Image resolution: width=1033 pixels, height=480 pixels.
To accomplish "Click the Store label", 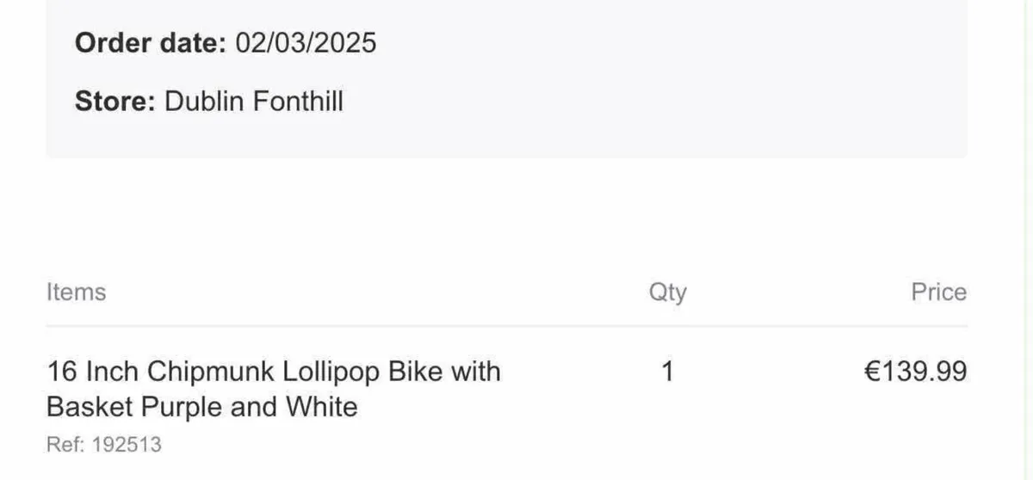I will click(x=115, y=102).
